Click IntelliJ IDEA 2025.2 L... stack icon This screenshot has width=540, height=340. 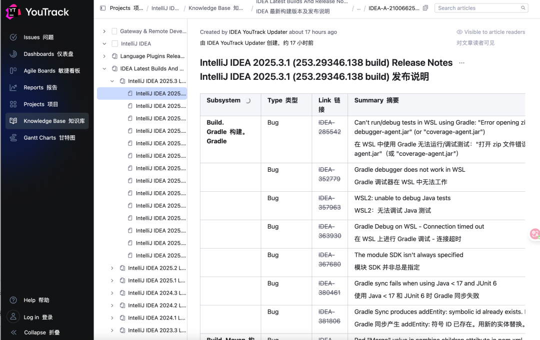coord(122,268)
